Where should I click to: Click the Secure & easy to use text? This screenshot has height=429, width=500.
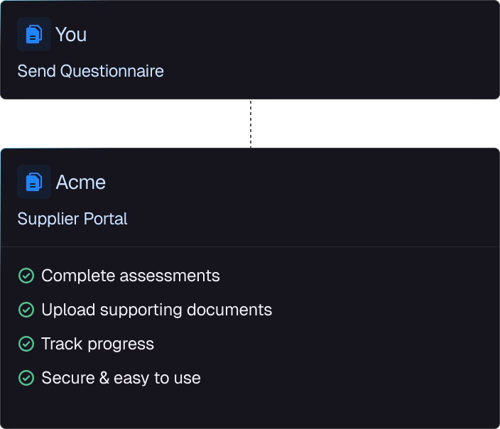[121, 378]
